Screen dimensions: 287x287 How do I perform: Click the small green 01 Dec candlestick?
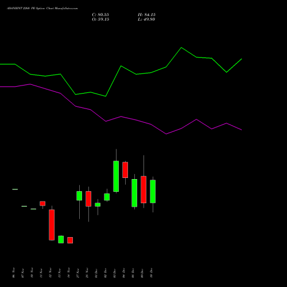point(98,204)
